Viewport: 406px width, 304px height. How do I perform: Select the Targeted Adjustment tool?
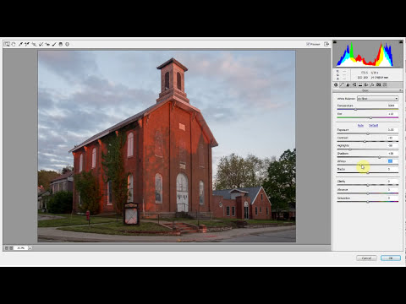(34, 44)
